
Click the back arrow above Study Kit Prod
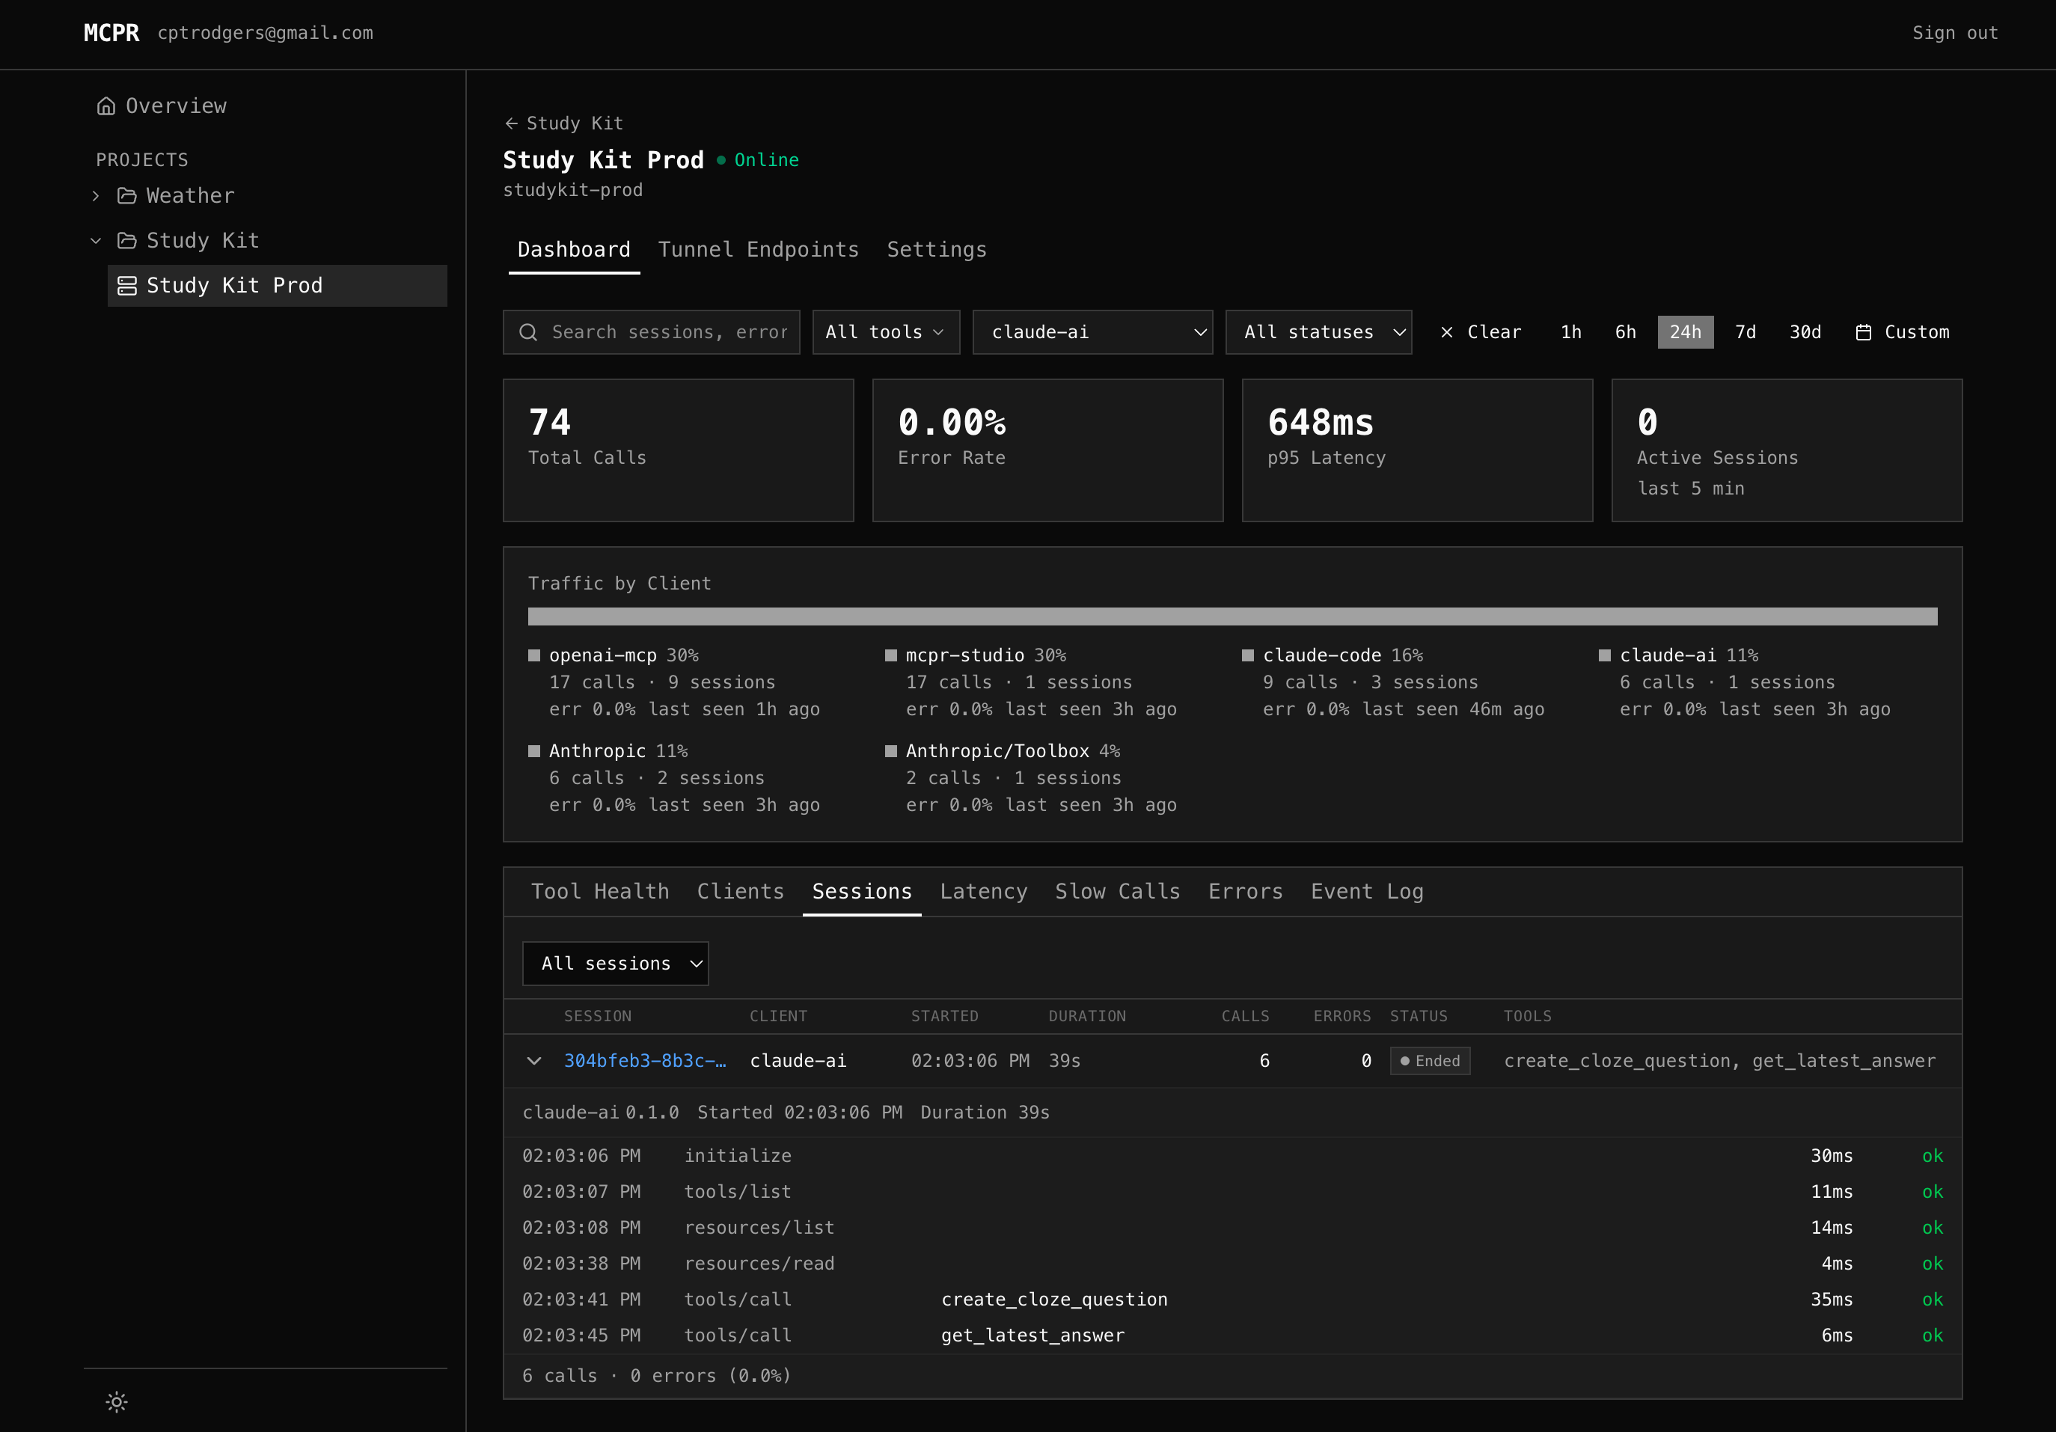510,123
